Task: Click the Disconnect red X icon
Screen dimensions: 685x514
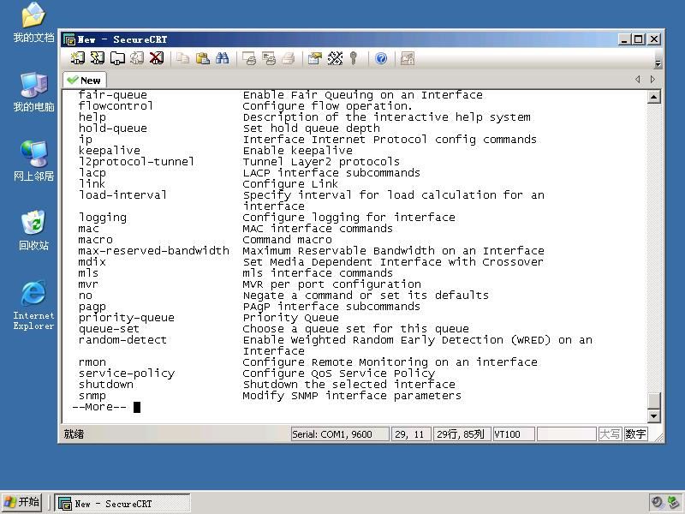Action: [157, 58]
